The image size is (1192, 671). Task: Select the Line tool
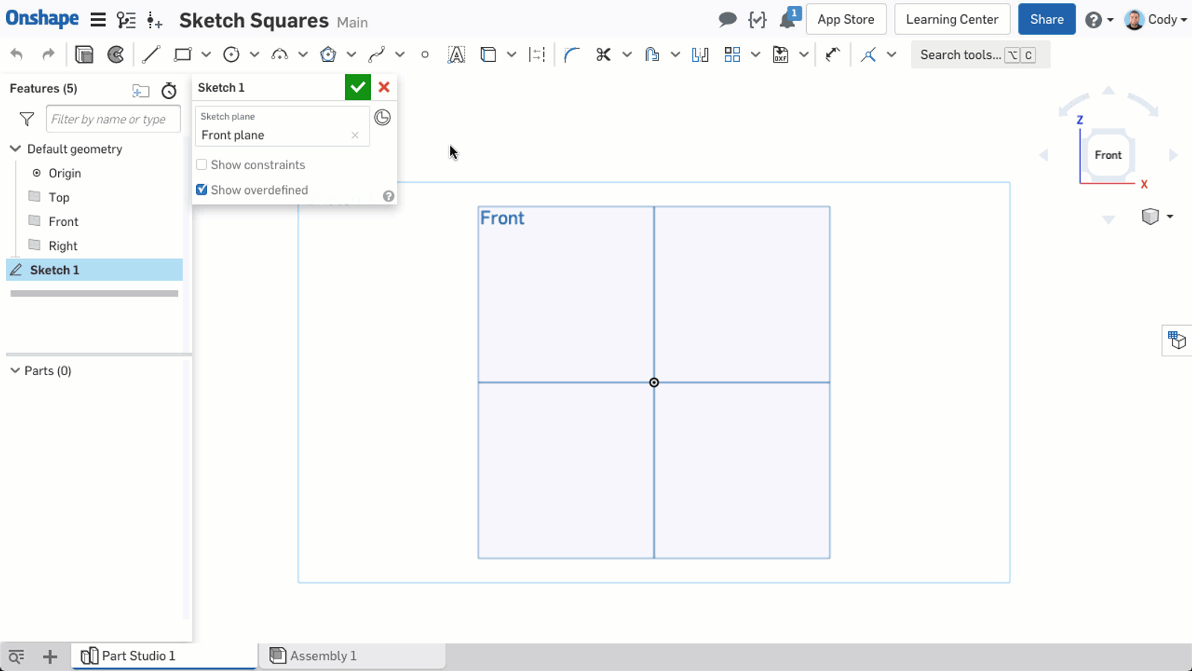[x=151, y=54]
